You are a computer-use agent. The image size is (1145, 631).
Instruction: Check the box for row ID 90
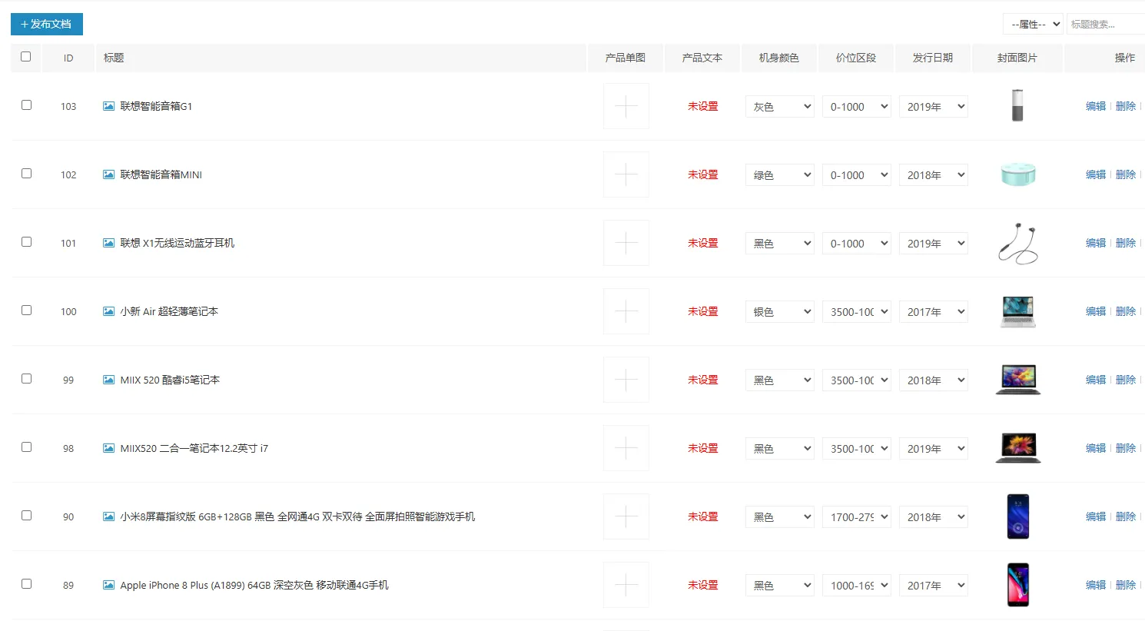[26, 516]
